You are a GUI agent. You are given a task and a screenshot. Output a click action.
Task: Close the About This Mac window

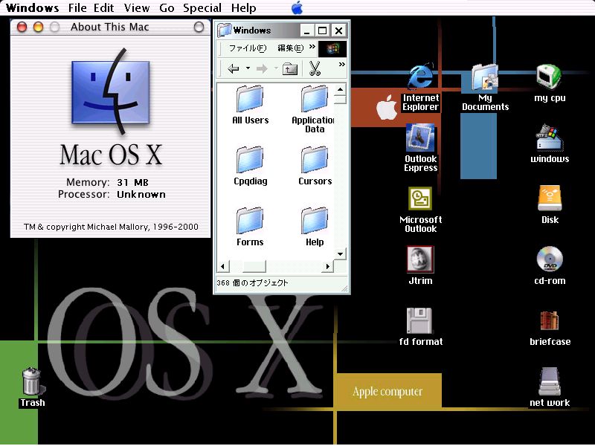click(x=22, y=27)
